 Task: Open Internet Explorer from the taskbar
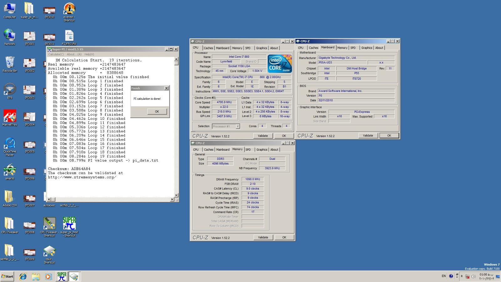tap(23, 276)
